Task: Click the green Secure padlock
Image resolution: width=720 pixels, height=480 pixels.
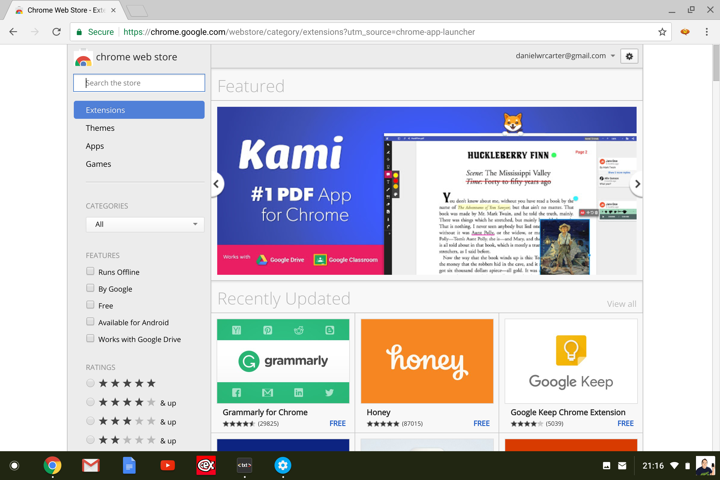Action: pyautogui.click(x=79, y=32)
